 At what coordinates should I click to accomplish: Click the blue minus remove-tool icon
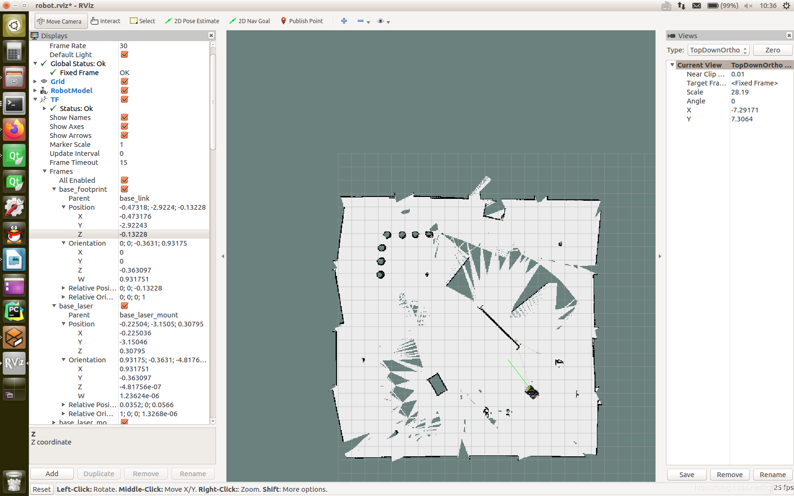pyautogui.click(x=361, y=21)
